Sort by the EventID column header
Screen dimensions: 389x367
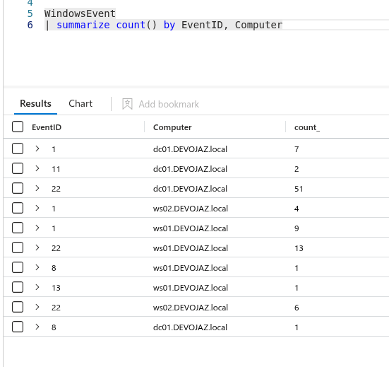click(x=47, y=127)
